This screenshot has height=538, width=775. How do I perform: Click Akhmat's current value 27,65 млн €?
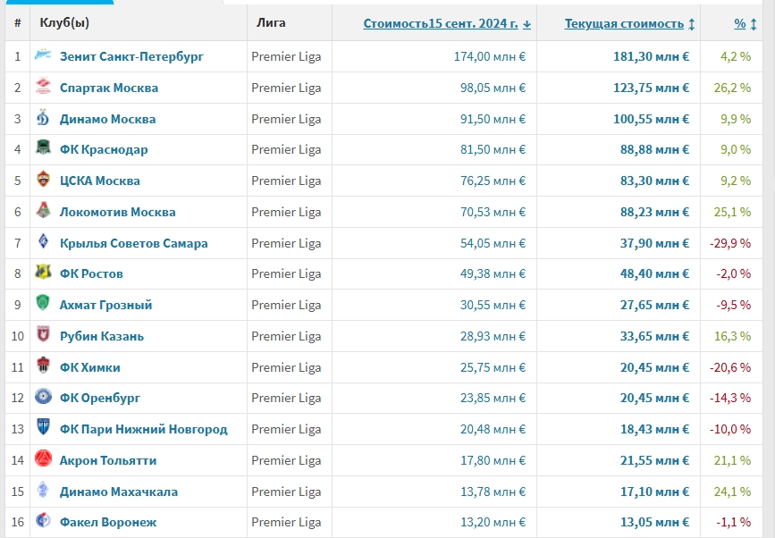[x=655, y=305]
